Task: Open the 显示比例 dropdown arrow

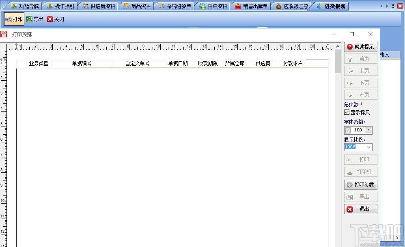Action: [x=369, y=147]
